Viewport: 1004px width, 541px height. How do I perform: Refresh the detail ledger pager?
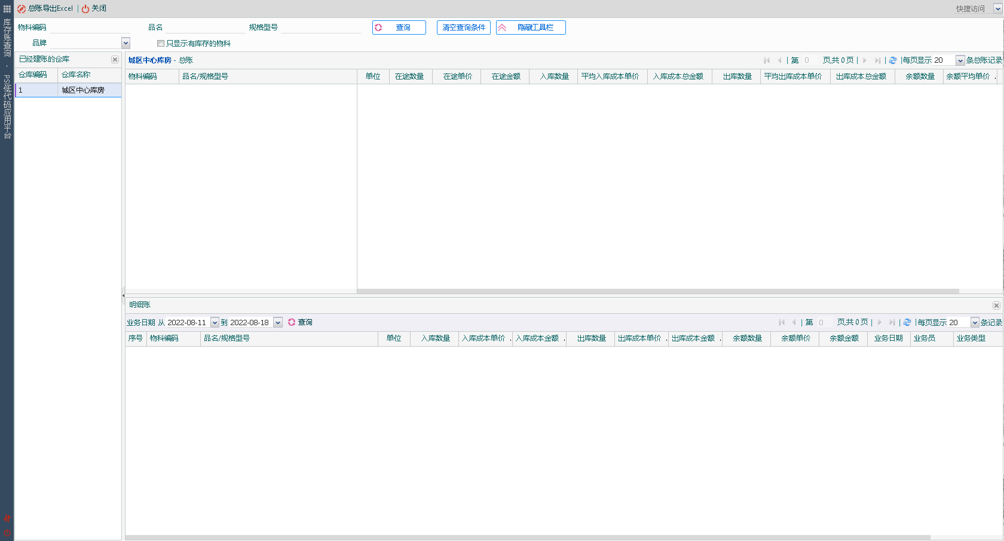907,322
